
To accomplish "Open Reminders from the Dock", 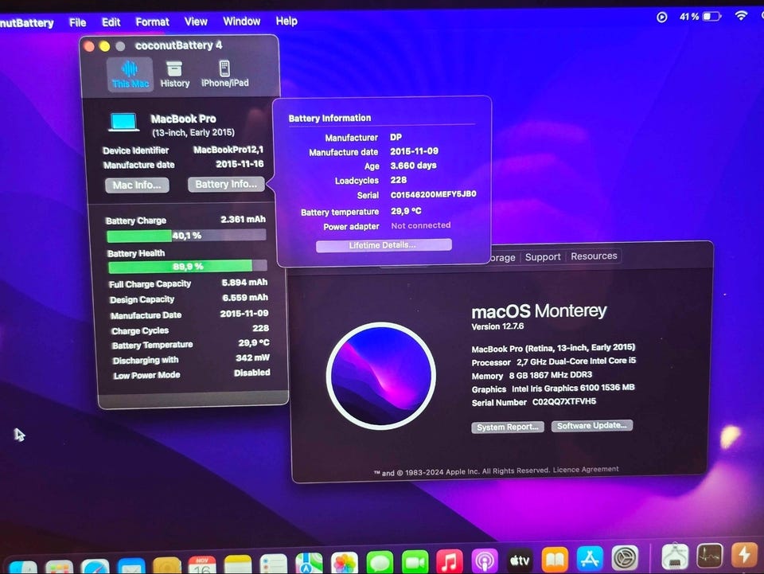I will pyautogui.click(x=273, y=564).
